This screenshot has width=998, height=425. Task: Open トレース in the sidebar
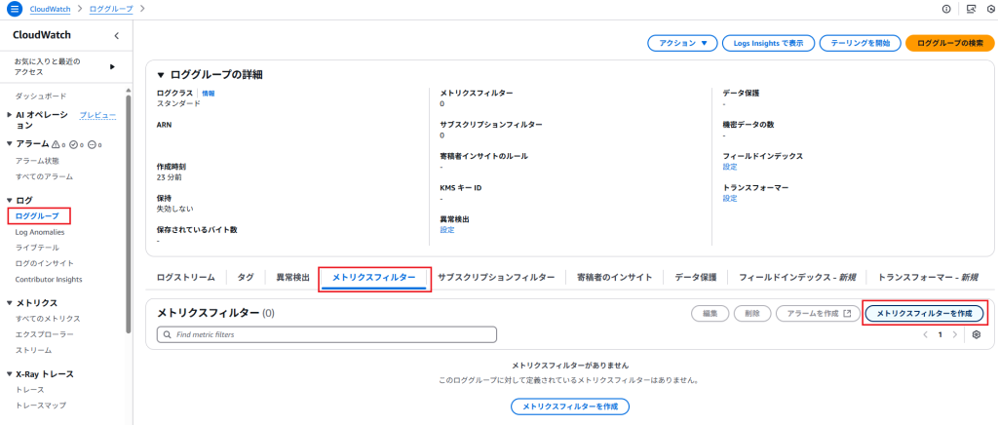(x=29, y=389)
